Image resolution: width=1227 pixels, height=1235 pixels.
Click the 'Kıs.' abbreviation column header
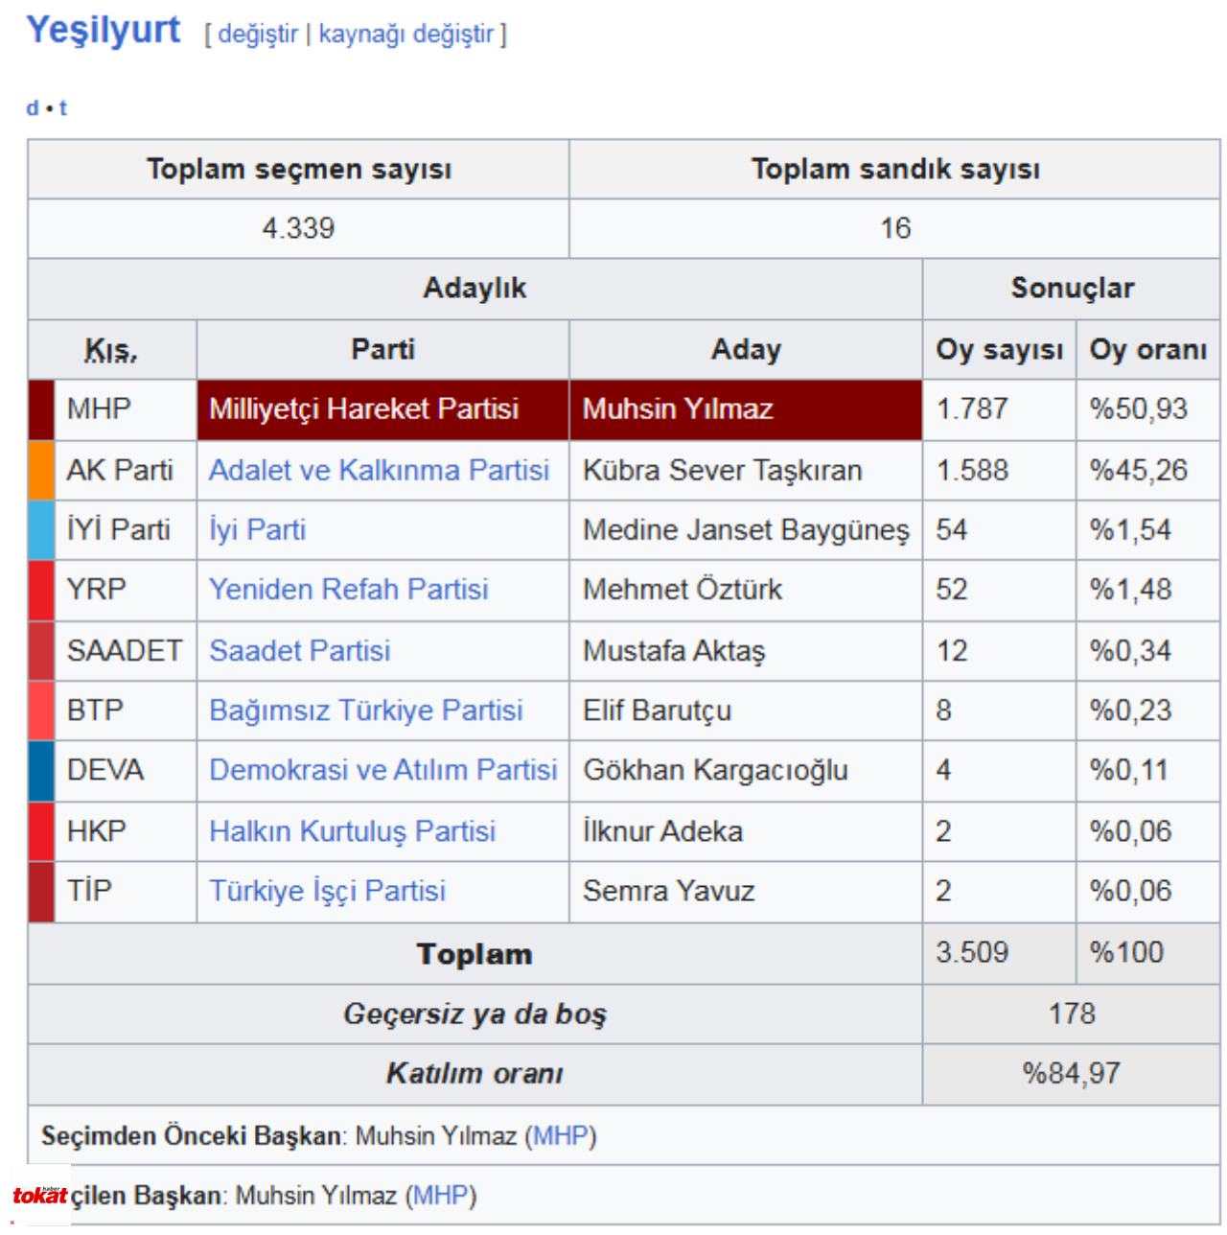pos(111,350)
